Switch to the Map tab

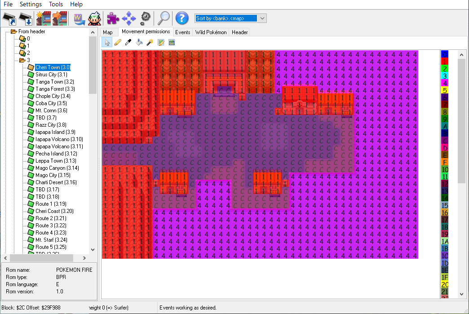tap(108, 32)
